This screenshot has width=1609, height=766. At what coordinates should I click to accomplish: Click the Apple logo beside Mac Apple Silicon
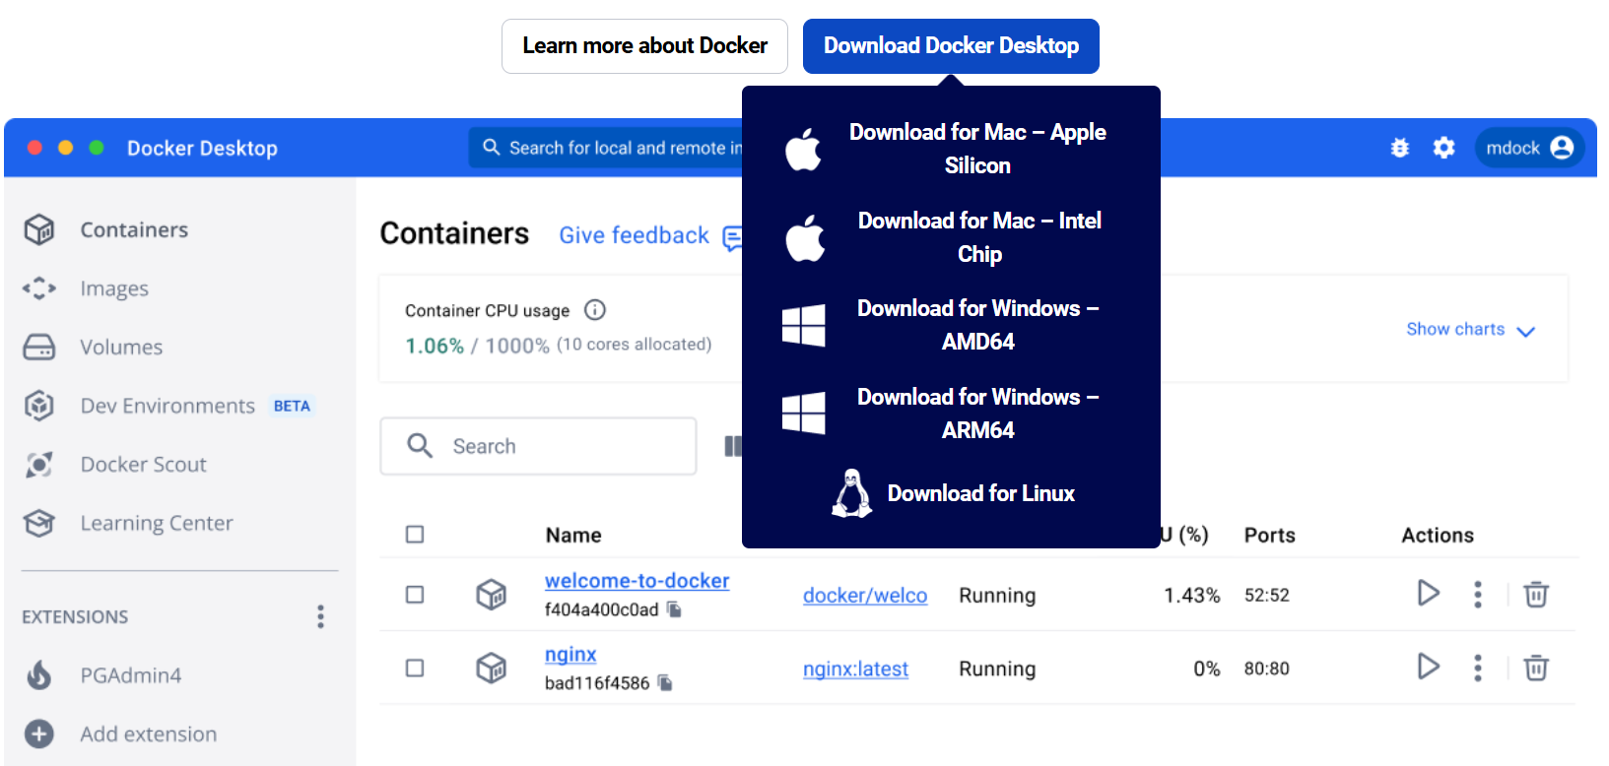pyautogui.click(x=803, y=150)
